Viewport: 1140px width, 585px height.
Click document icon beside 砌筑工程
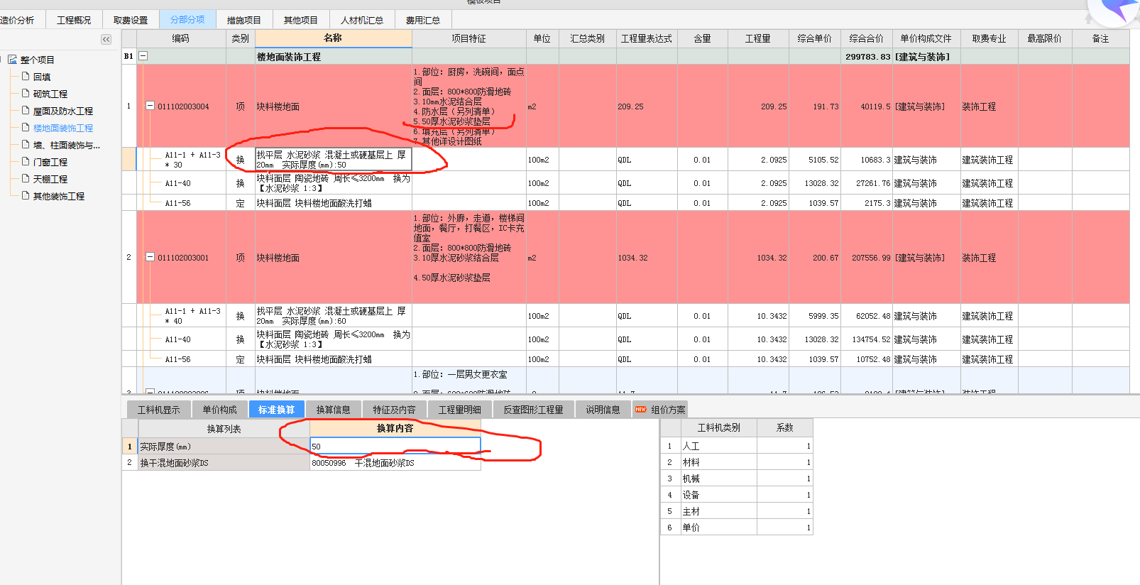coord(26,93)
